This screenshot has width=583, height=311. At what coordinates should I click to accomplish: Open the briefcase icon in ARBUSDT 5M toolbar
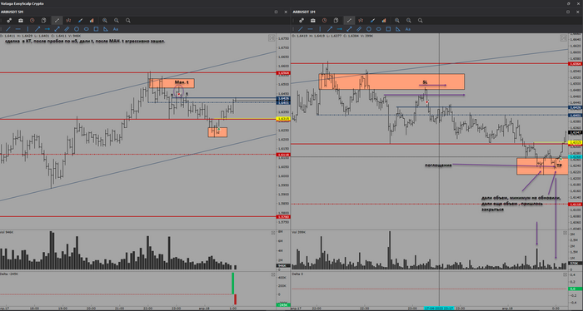point(21,21)
